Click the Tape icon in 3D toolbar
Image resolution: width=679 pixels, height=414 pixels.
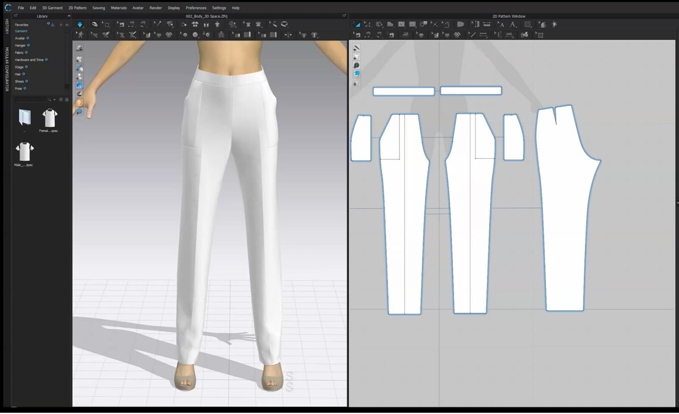point(284,25)
